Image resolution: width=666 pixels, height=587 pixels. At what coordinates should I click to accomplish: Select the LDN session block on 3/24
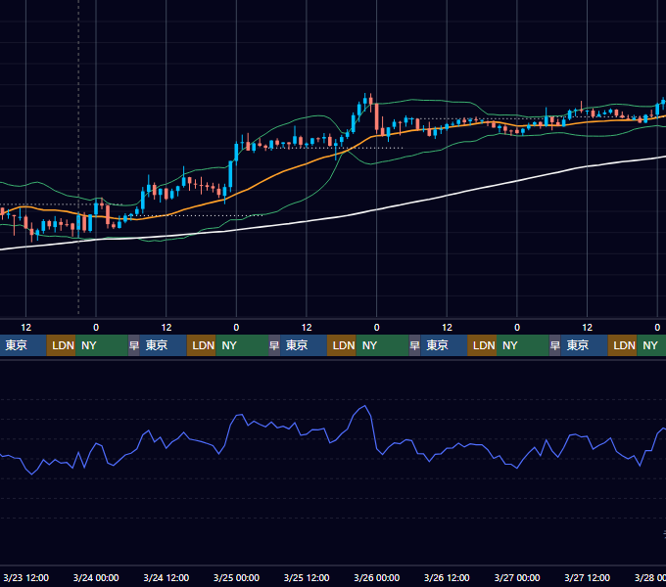click(x=202, y=345)
